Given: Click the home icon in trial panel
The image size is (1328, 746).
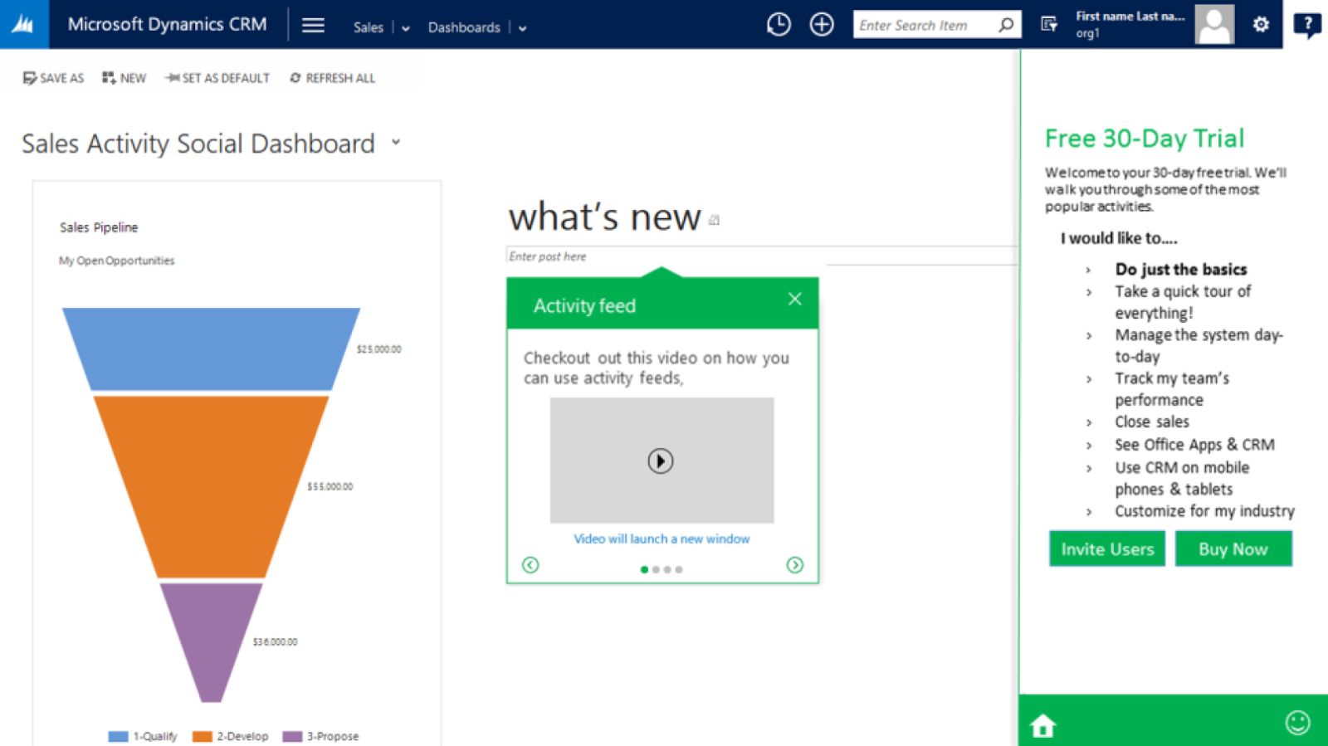Looking at the screenshot, I should pyautogui.click(x=1042, y=725).
